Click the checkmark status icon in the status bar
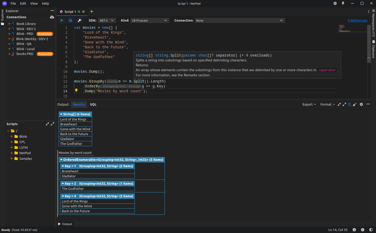The width and height of the screenshot is (376, 233). 363,230
